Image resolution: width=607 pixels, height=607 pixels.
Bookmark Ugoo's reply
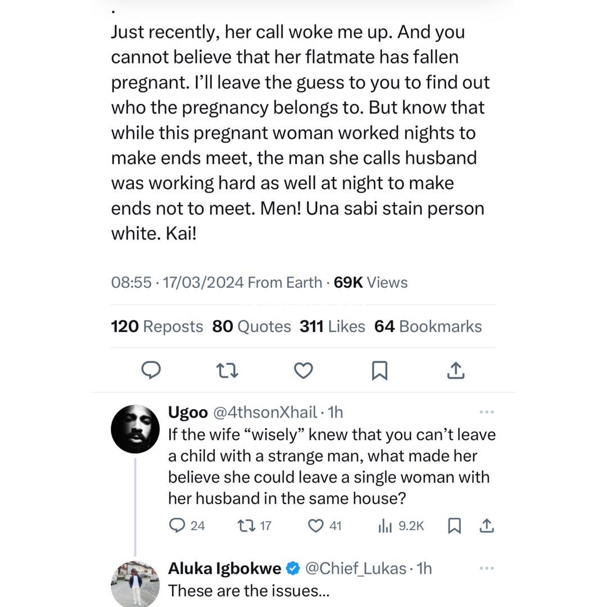[454, 526]
